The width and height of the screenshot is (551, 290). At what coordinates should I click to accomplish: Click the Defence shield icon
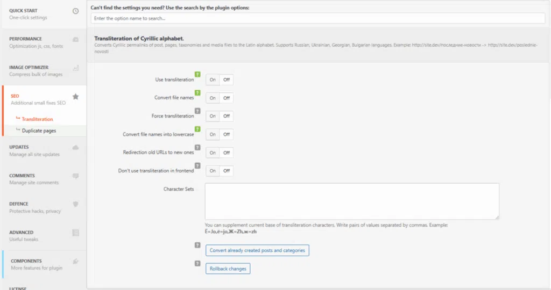(x=75, y=204)
